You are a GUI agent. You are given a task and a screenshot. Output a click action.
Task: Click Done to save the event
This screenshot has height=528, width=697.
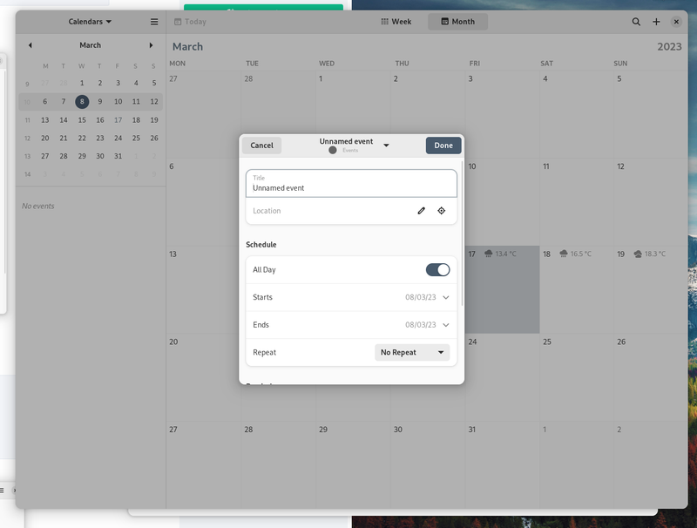(x=443, y=146)
